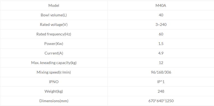214x106 pixels.
Task: Select the M40A model value
Action: (161, 5)
